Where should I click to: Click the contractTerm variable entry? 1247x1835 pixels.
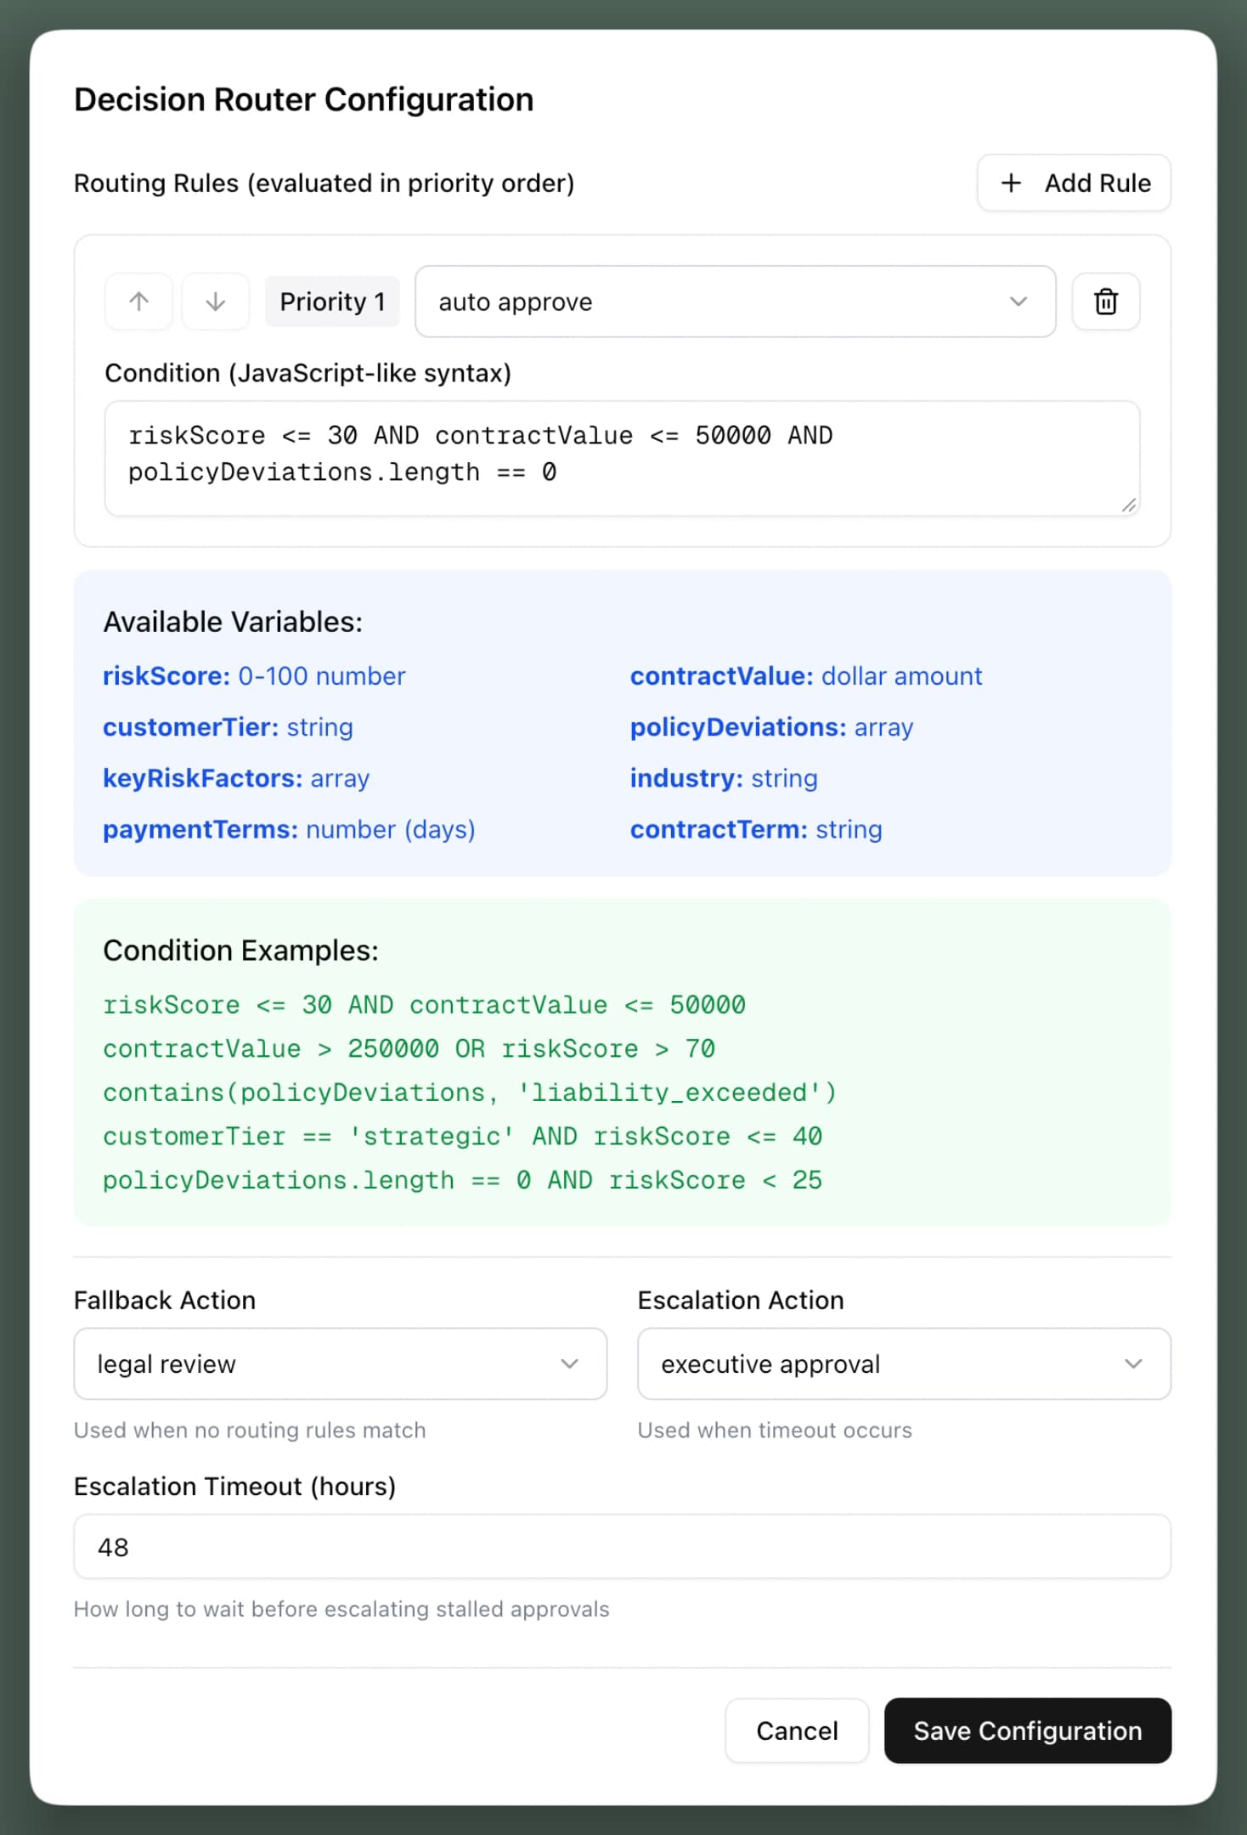click(756, 829)
